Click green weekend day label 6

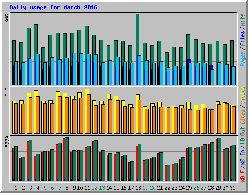coord(52,188)
